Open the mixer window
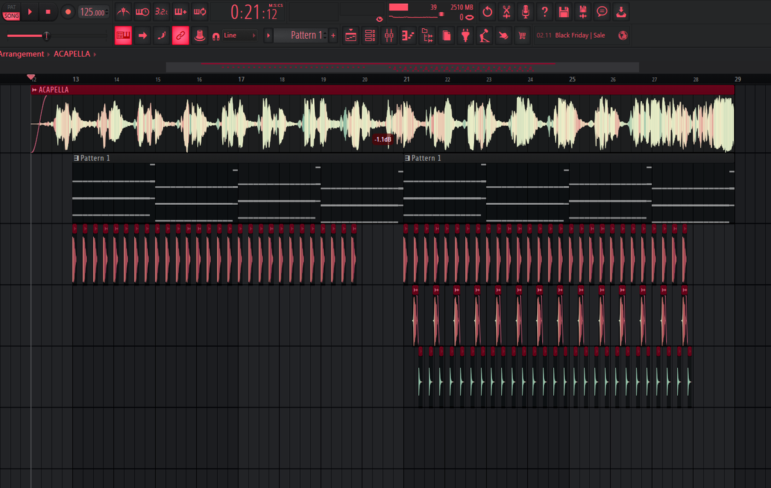 (x=389, y=36)
